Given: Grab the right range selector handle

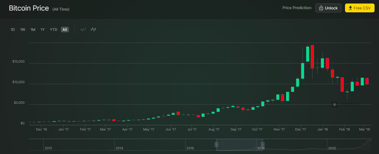Looking at the screenshot, I should pos(263,144).
